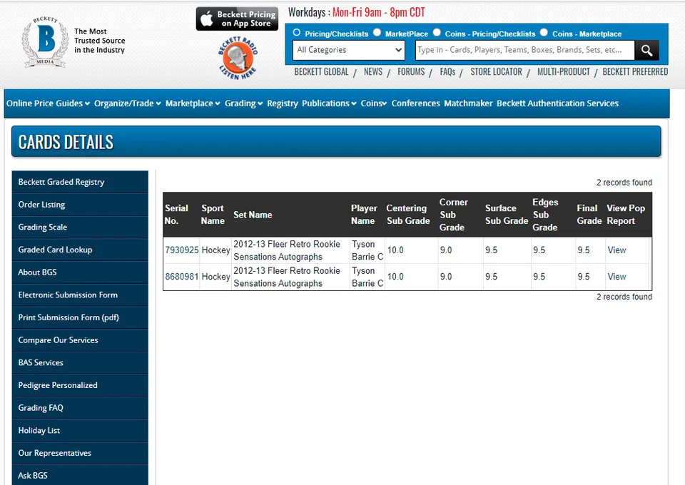The width and height of the screenshot is (685, 485).
Task: Open STORE LOCATOR link
Action: [x=496, y=72]
